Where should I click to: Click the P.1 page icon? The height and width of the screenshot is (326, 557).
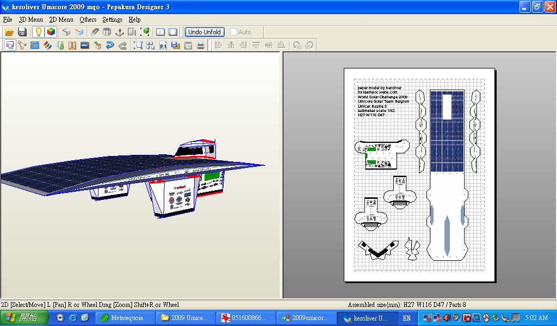[x=163, y=46]
